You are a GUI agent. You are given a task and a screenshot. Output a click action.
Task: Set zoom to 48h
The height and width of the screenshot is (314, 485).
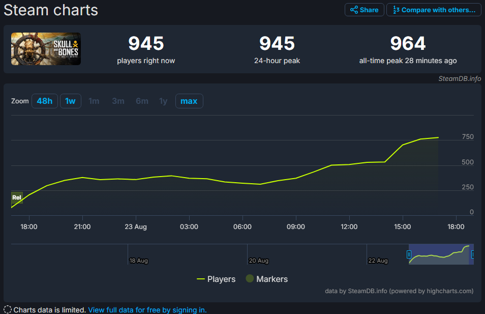click(x=45, y=101)
